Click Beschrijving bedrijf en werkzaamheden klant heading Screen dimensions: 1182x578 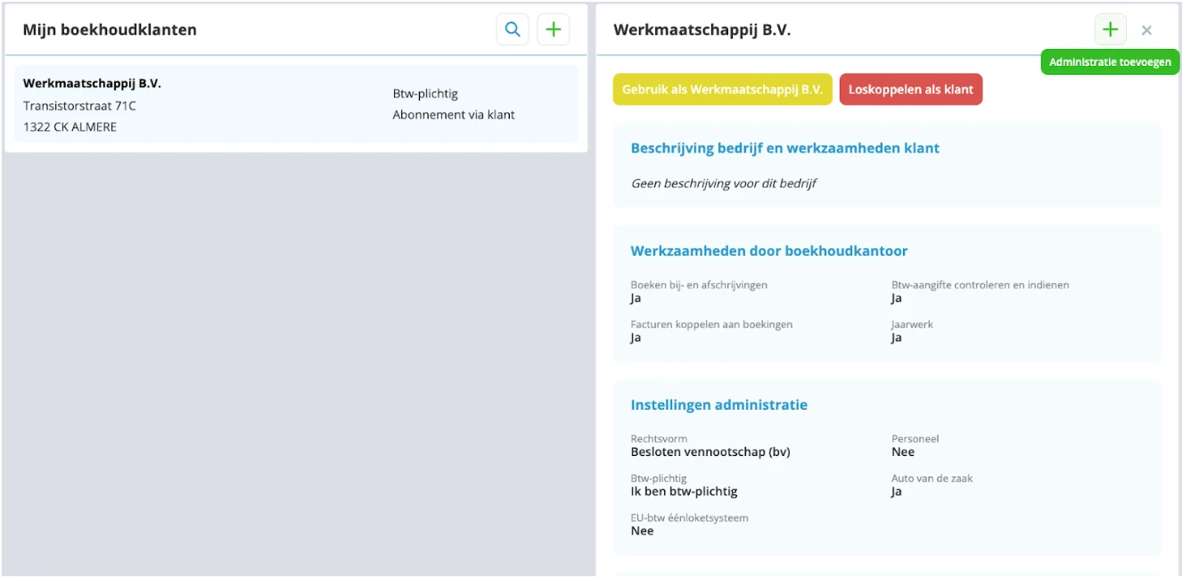[x=785, y=148]
